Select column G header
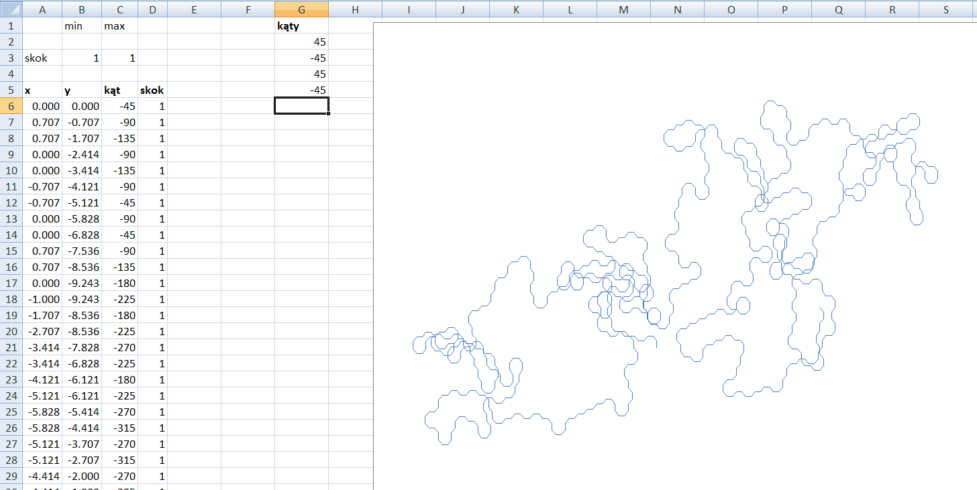Screen dimensions: 977x490 click(x=301, y=9)
